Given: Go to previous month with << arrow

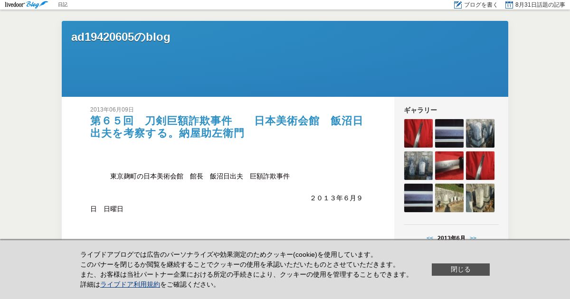Looking at the screenshot, I should (x=429, y=238).
